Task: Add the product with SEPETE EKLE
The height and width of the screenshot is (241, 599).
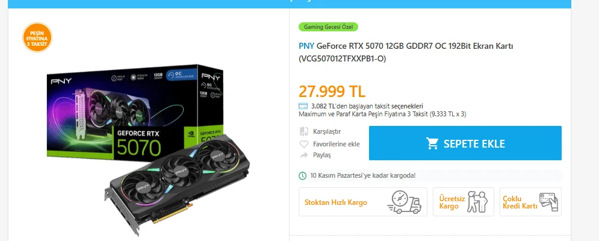Action: [465, 143]
